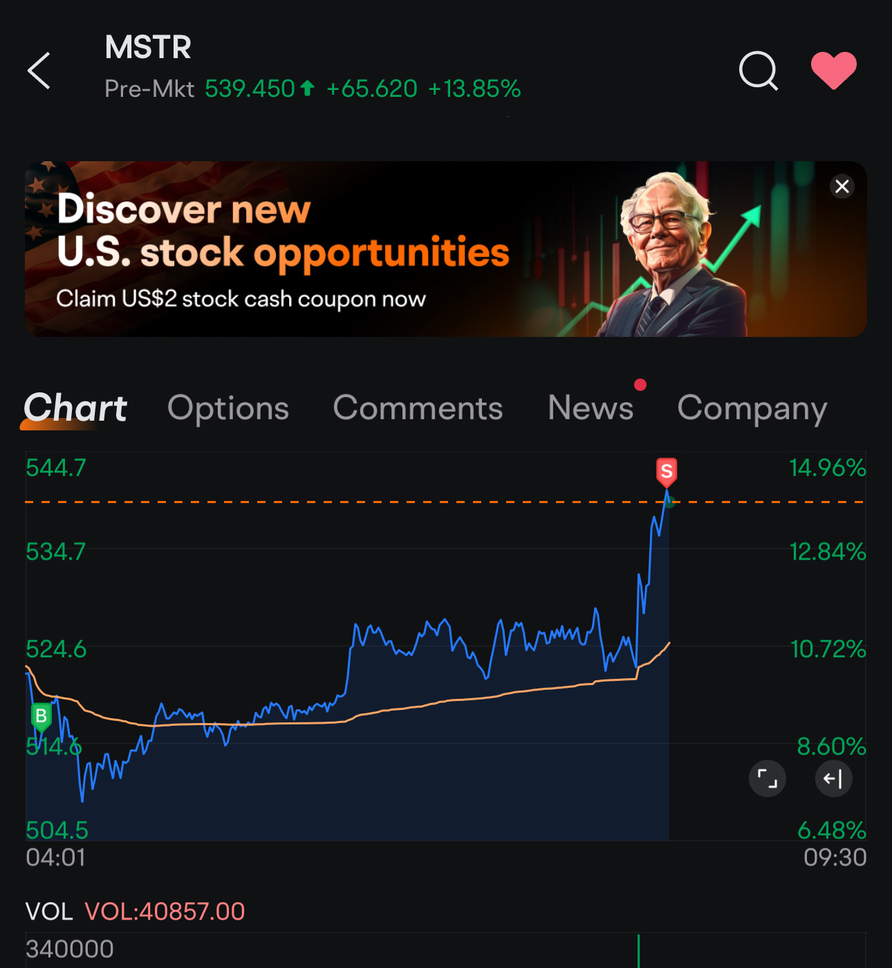Tap the 04:01 time axis label
The height and width of the screenshot is (968, 892).
(55, 857)
